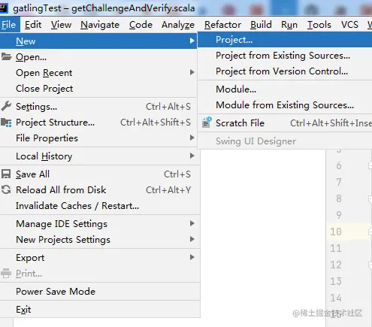Click the IntelliJ app icon in the title bar

(x=4, y=8)
